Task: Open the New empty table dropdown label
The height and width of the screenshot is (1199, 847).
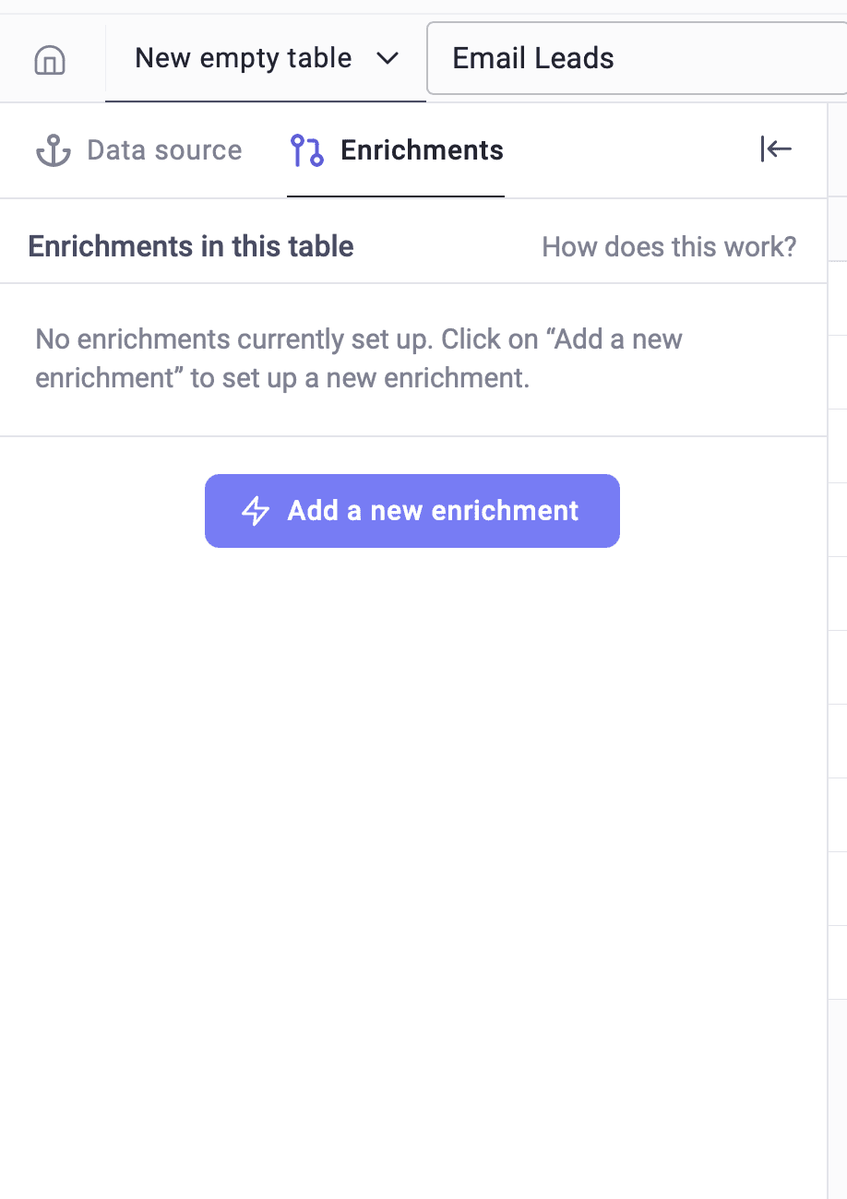Action: pos(243,58)
